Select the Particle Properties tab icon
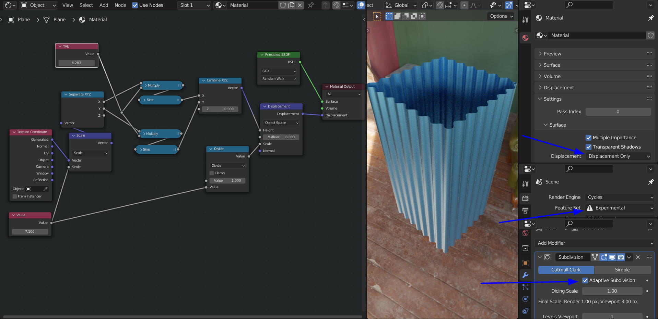 click(525, 287)
